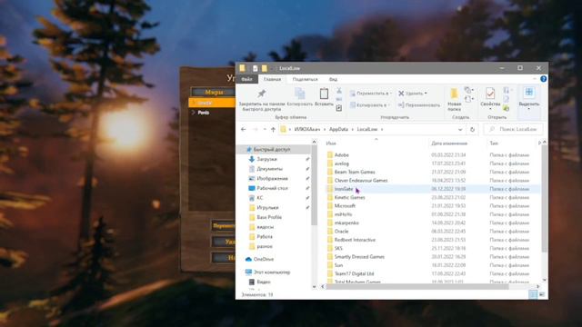Image resolution: width=582 pixels, height=327 pixels.
Task: Go up one folder level arrow
Action: (x=273, y=129)
